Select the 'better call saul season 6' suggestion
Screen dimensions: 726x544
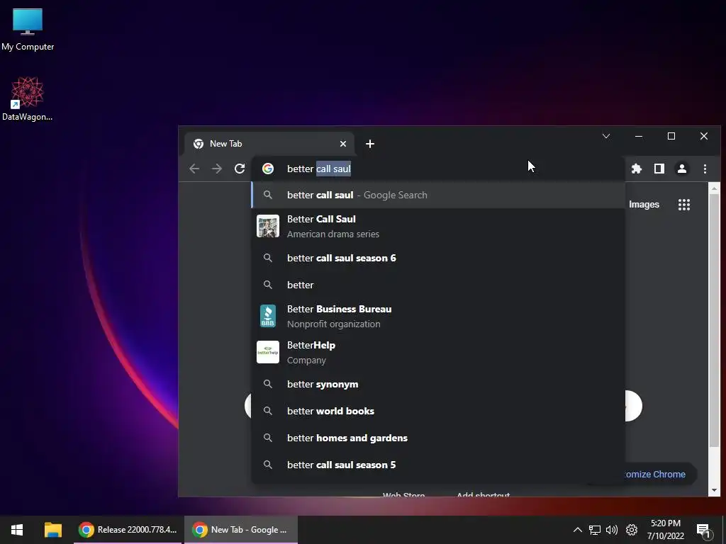point(438,258)
